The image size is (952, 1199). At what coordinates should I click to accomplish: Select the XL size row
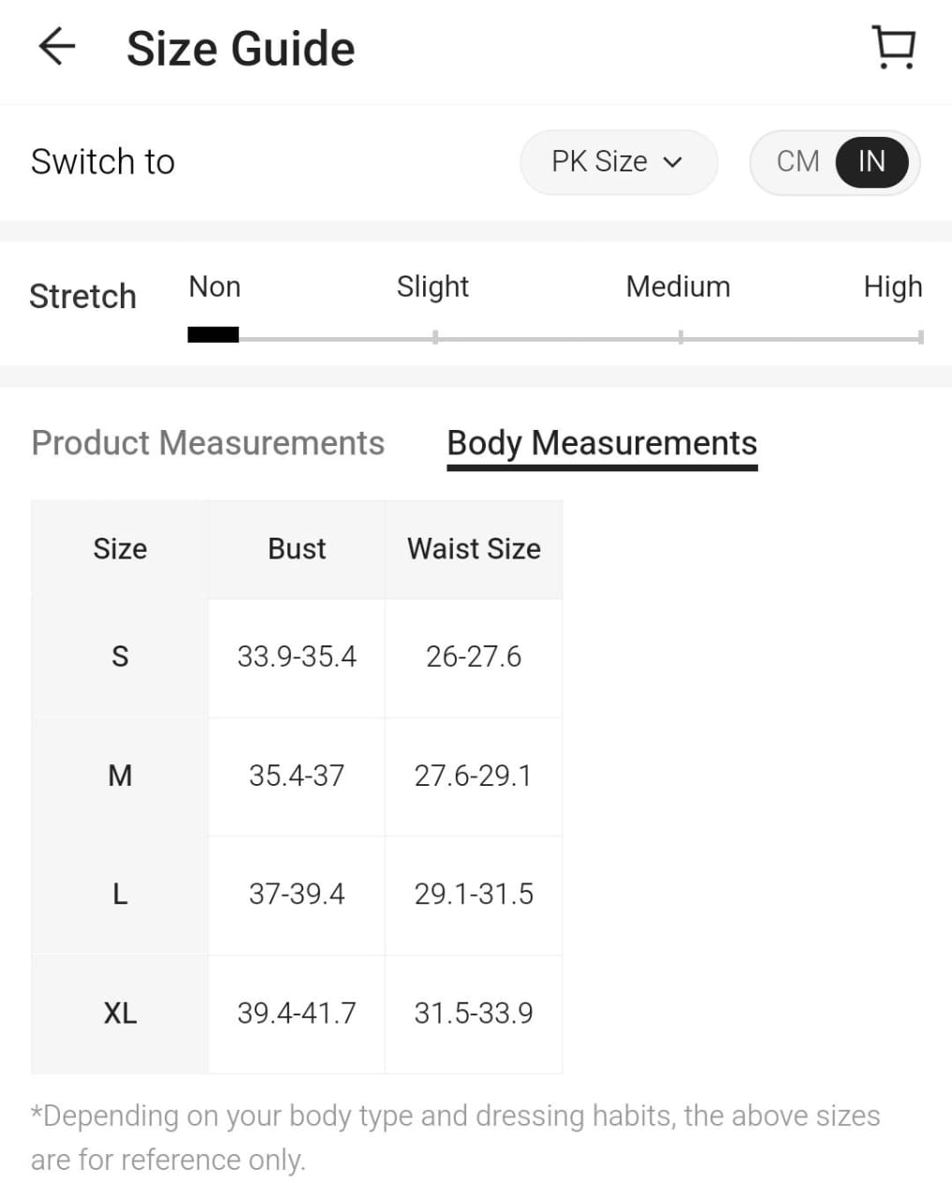point(120,1013)
